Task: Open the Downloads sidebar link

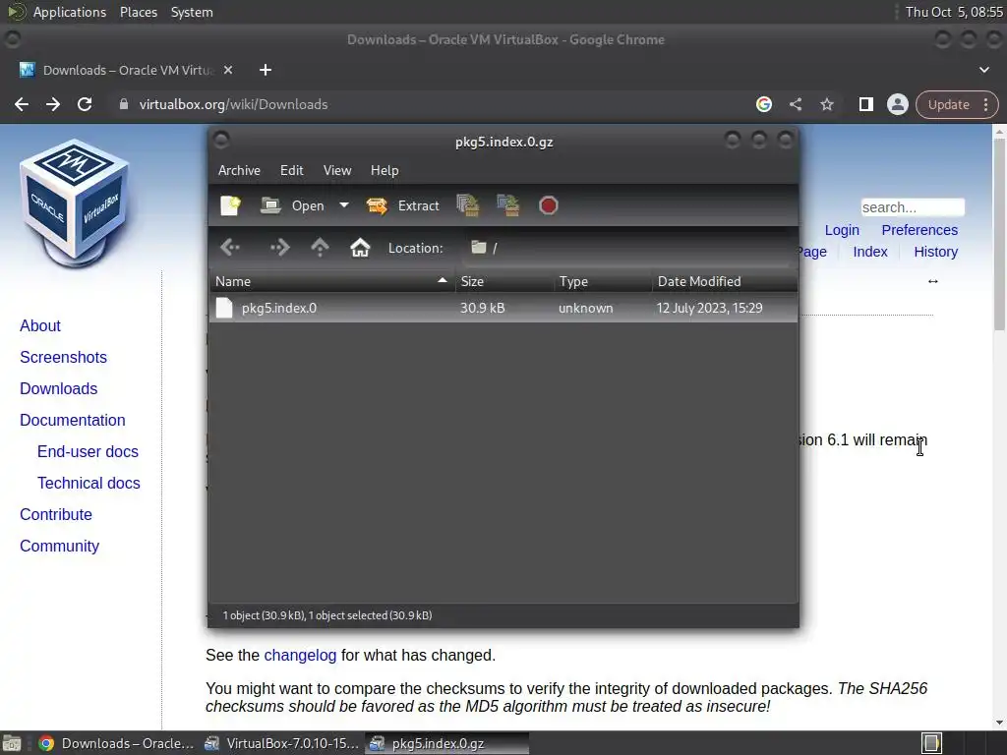Action: point(58,389)
